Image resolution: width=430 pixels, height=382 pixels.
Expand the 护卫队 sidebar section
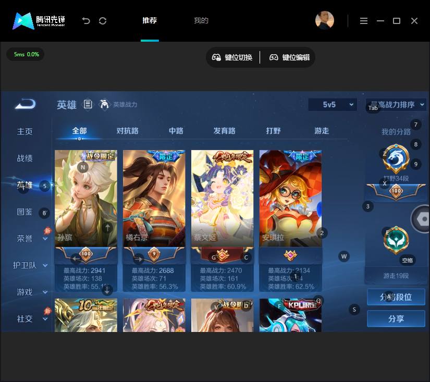30,265
